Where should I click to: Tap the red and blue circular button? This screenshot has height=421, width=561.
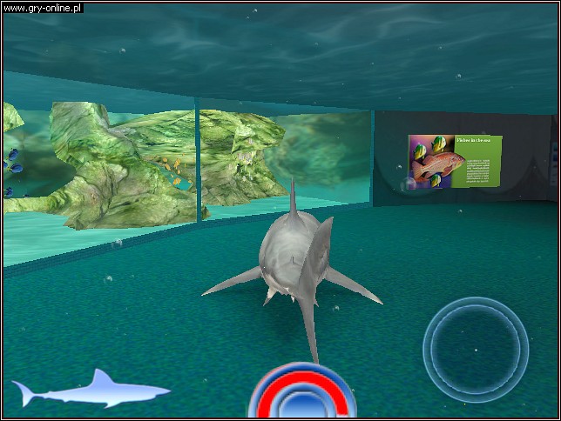click(x=301, y=390)
